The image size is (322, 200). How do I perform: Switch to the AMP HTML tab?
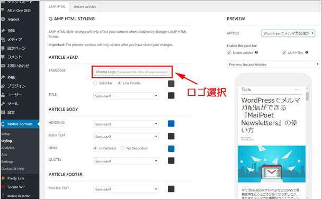[x=57, y=6]
